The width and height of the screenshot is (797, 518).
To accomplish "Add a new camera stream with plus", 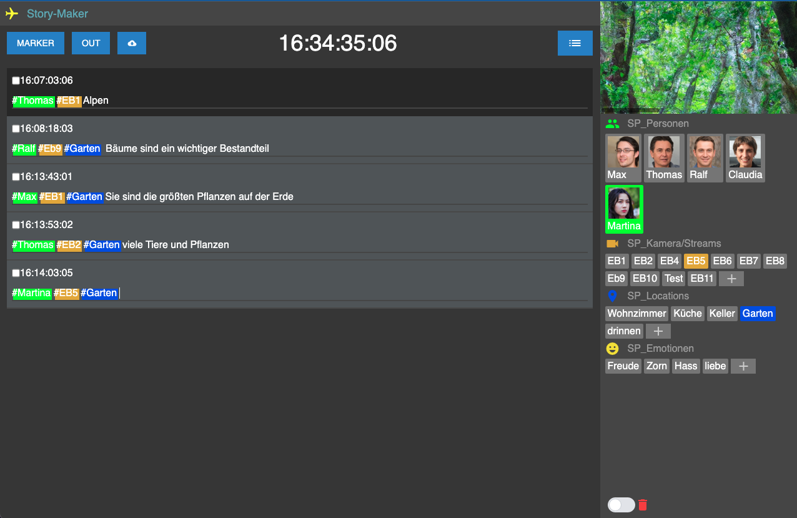I will [731, 279].
